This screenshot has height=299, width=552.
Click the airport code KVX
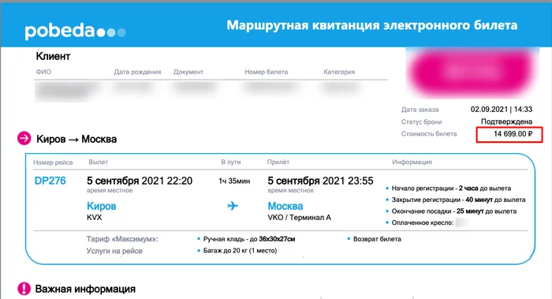(x=94, y=217)
